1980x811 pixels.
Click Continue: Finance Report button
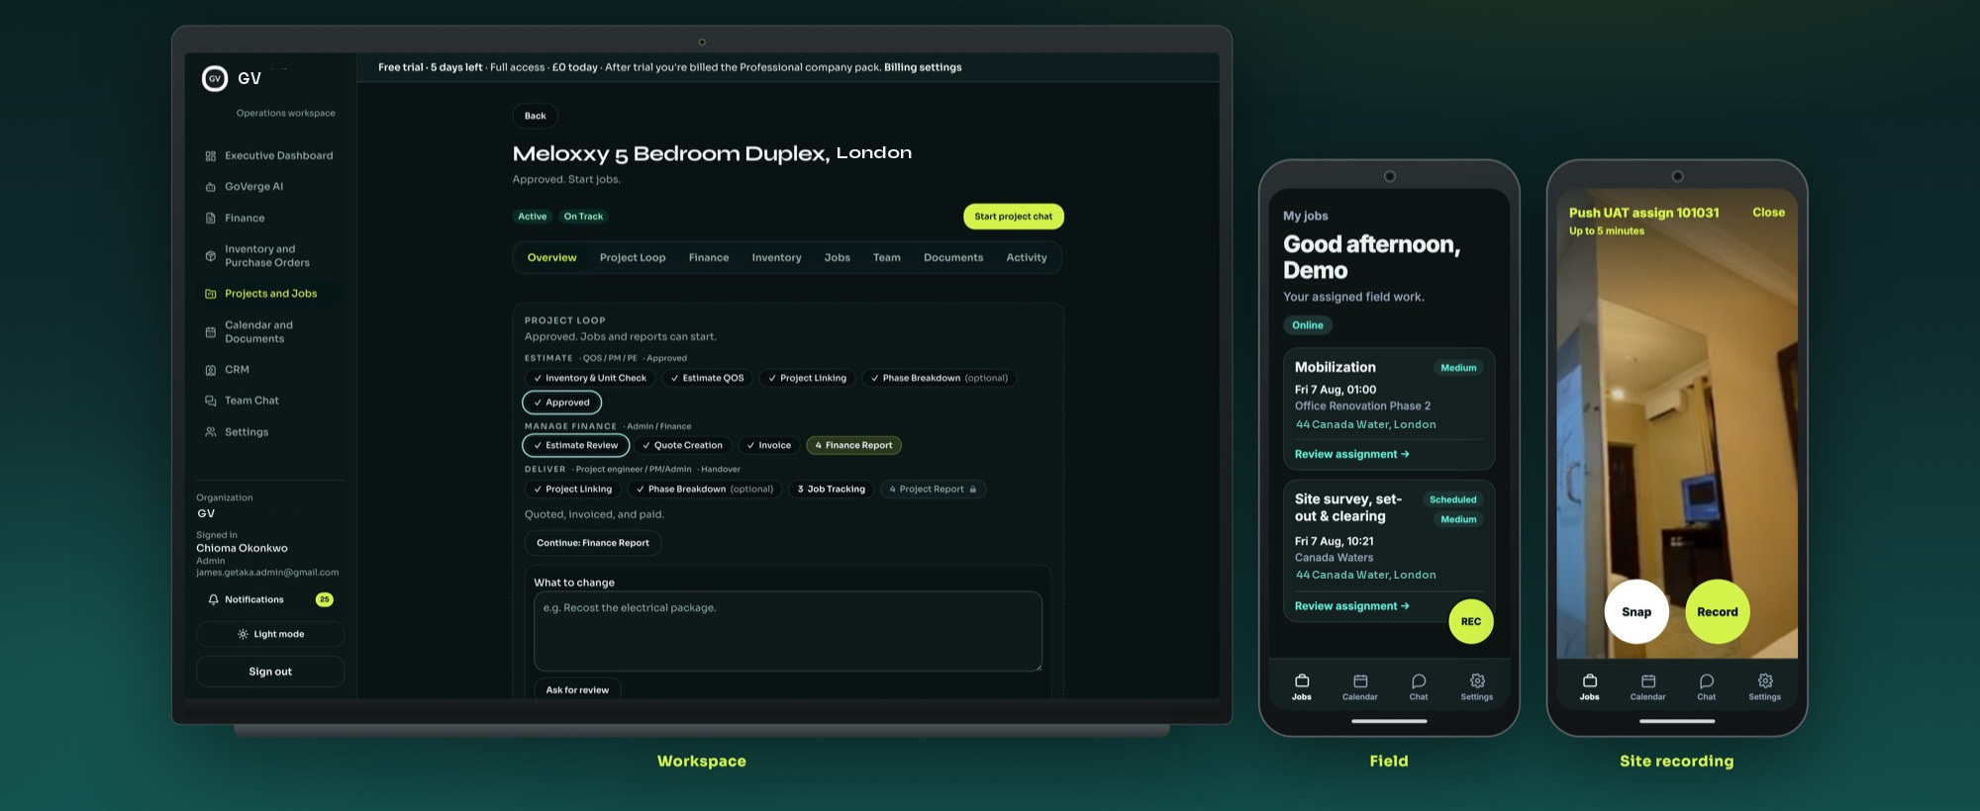pos(592,543)
